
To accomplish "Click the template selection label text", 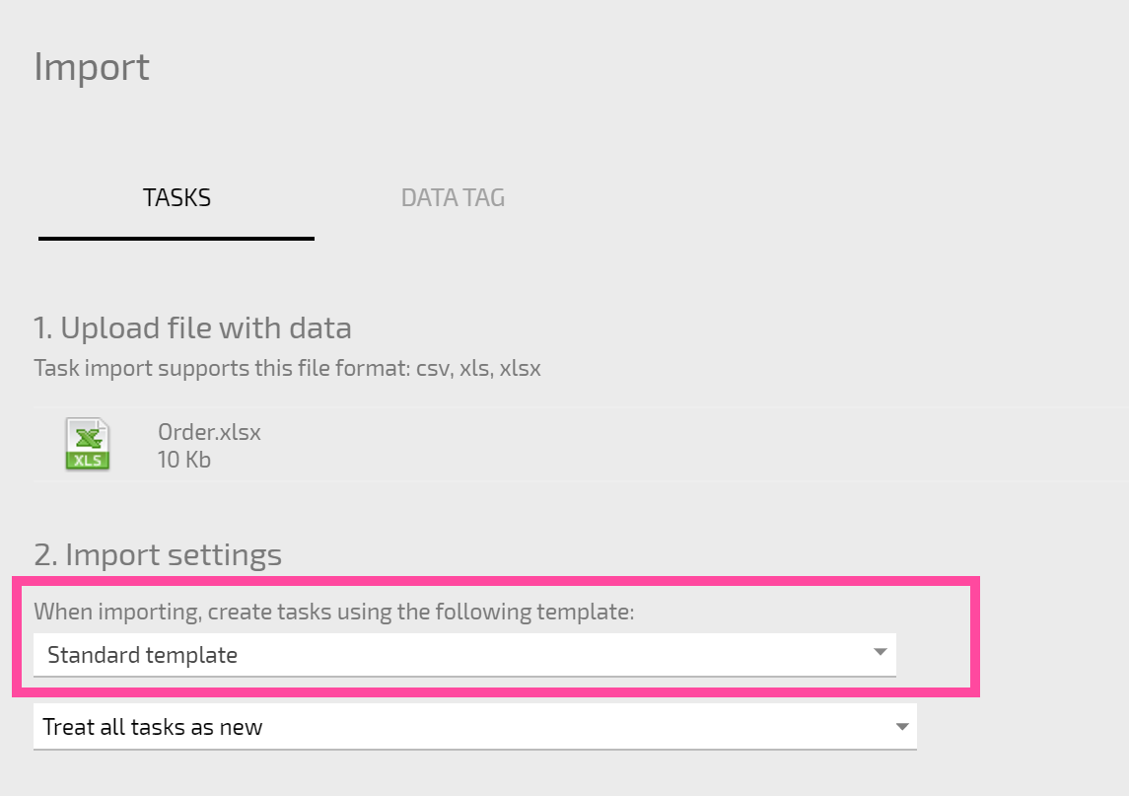I will coord(333,612).
